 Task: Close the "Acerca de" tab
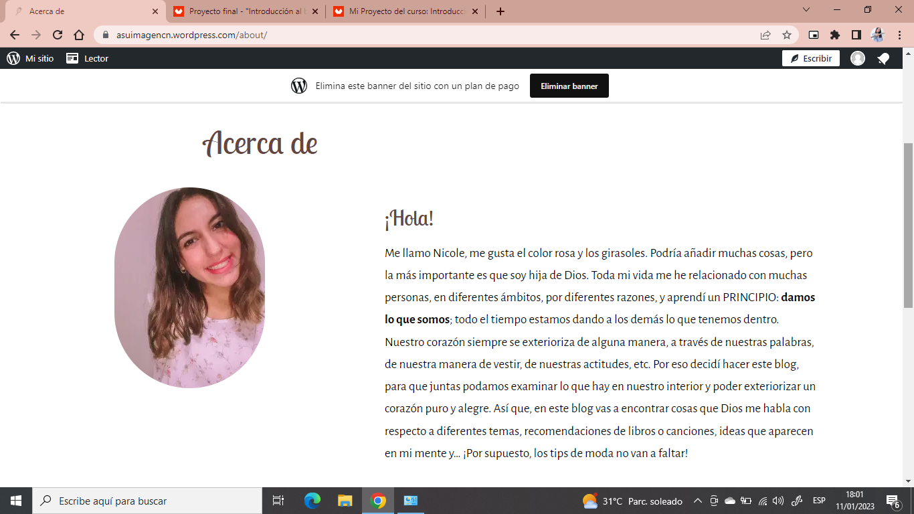coord(155,11)
